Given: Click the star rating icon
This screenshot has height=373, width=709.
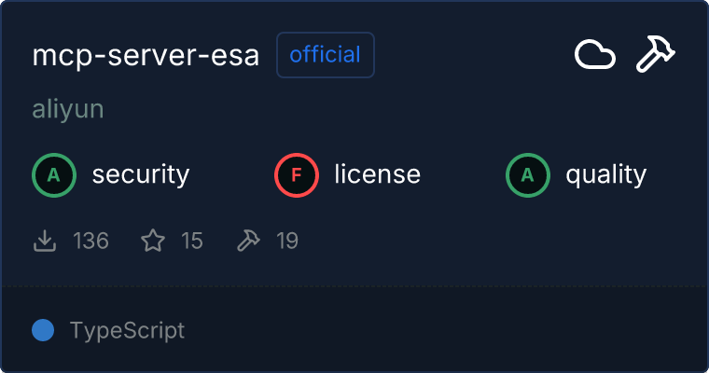Looking at the screenshot, I should pyautogui.click(x=153, y=242).
